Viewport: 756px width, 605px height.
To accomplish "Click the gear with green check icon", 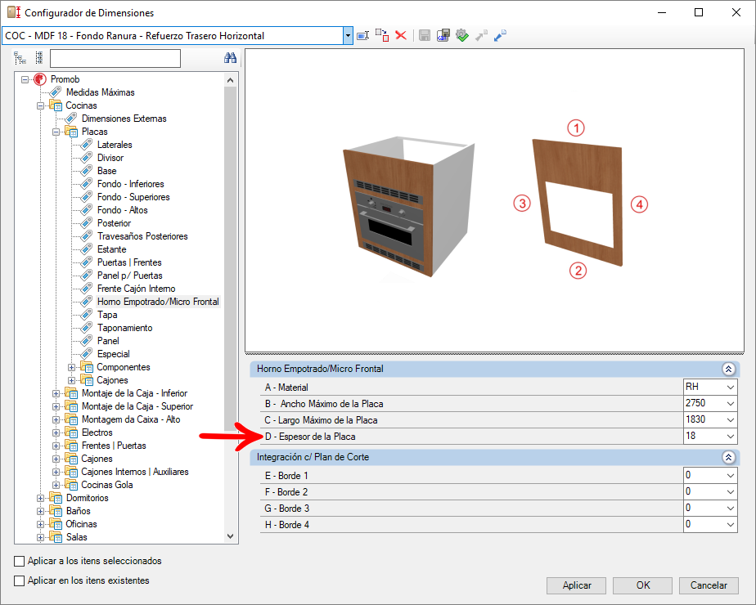I will (x=462, y=35).
